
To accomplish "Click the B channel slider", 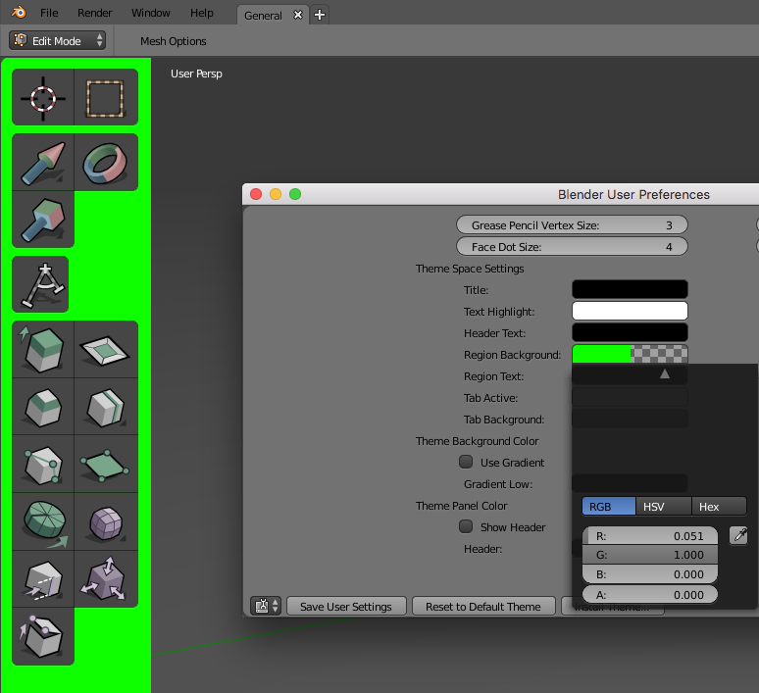I will [x=649, y=574].
